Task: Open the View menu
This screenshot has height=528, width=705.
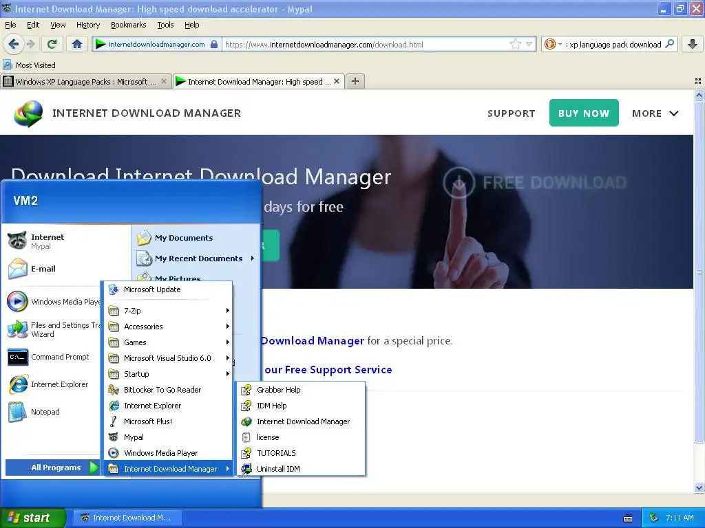Action: click(58, 25)
